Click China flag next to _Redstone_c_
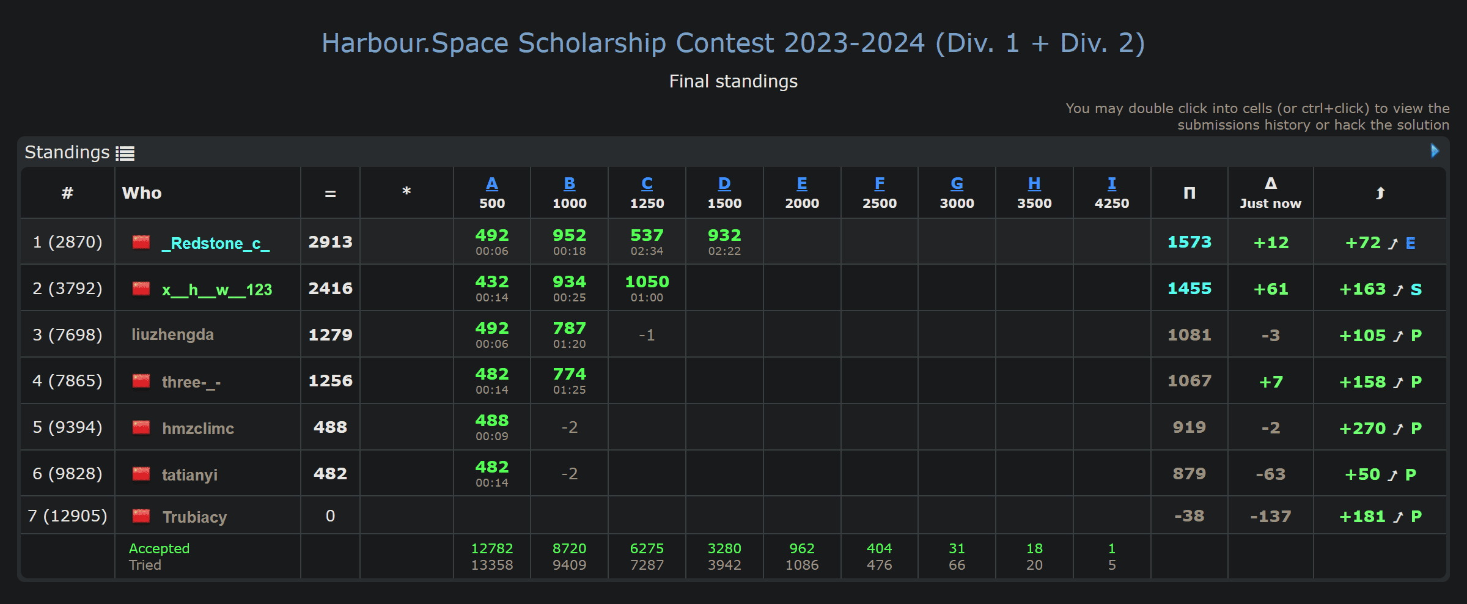The image size is (1467, 604). 141,242
